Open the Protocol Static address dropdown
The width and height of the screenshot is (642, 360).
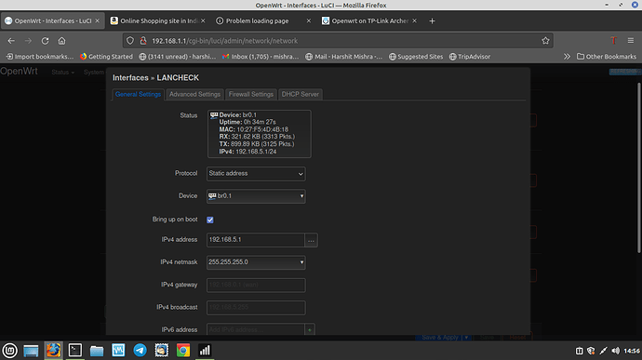coord(256,174)
